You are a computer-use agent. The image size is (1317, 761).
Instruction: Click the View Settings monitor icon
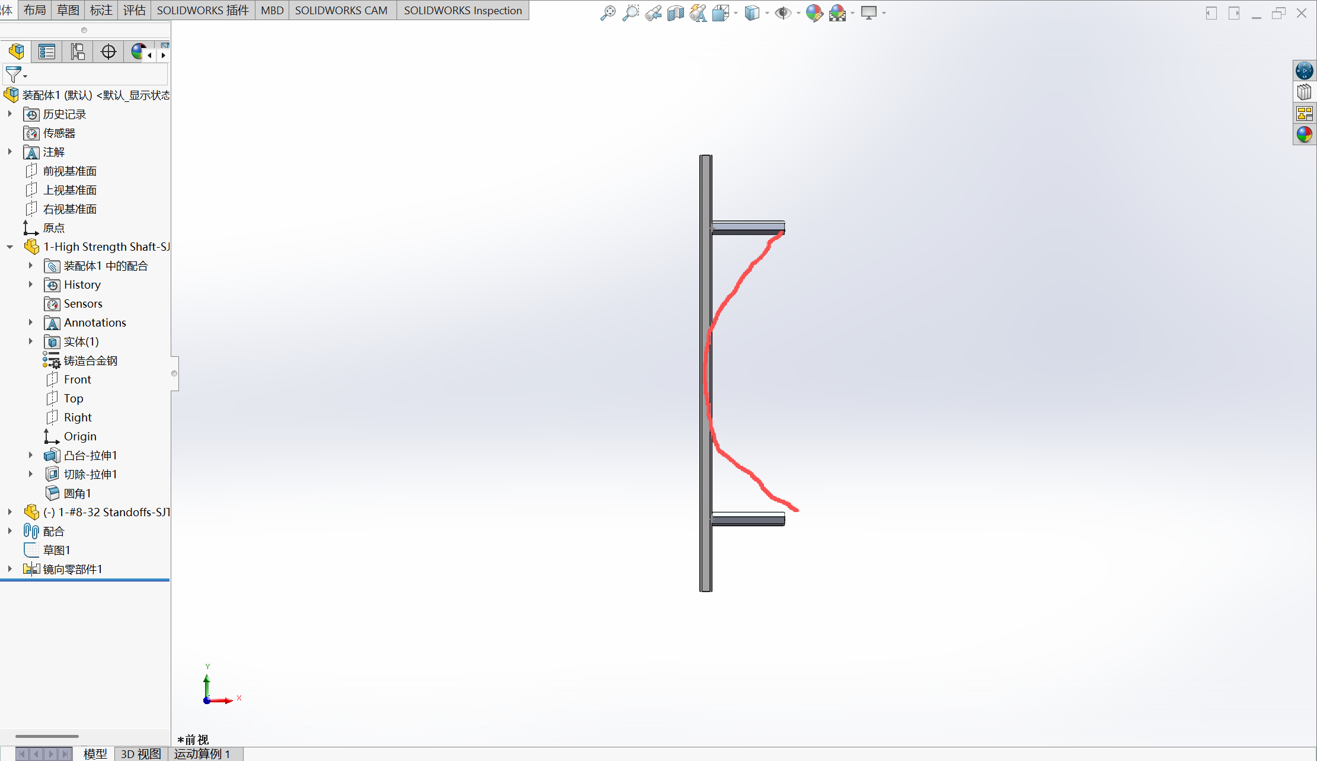tap(869, 12)
